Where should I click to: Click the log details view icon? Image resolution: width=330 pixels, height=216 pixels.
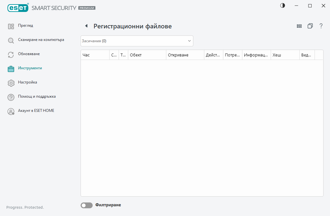(x=299, y=26)
